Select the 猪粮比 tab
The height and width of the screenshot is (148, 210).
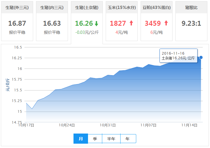coord(191,8)
